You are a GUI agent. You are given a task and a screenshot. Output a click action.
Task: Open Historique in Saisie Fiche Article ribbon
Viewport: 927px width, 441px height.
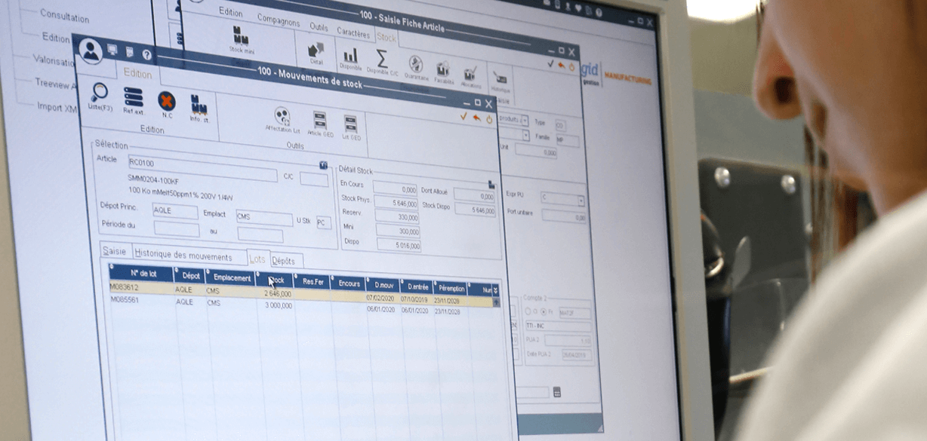[x=500, y=80]
